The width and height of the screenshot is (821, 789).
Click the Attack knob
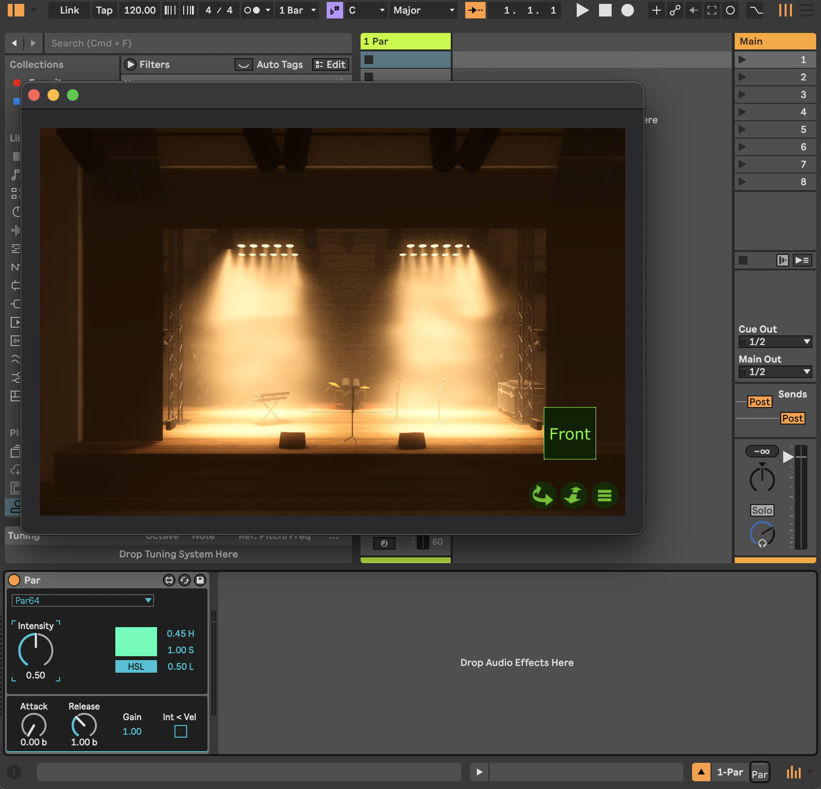34,726
